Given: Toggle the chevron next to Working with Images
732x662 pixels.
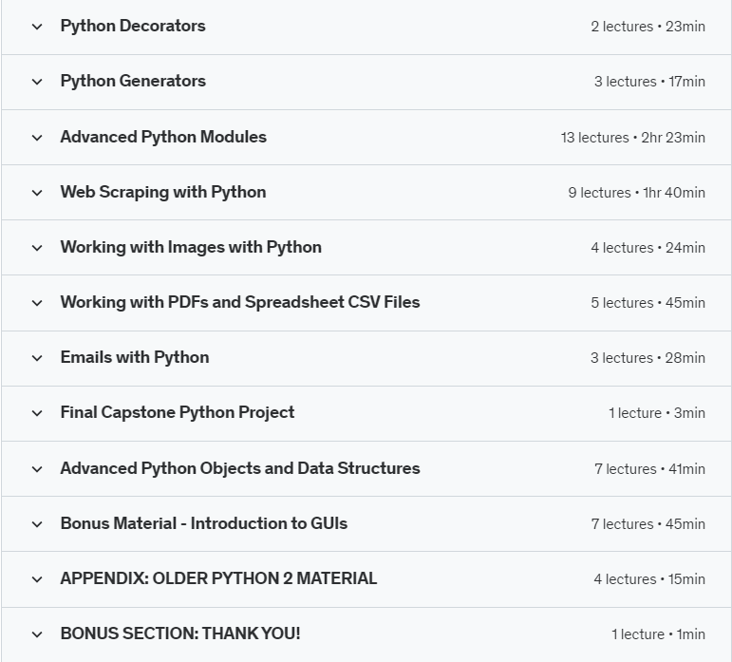Looking at the screenshot, I should (x=37, y=248).
